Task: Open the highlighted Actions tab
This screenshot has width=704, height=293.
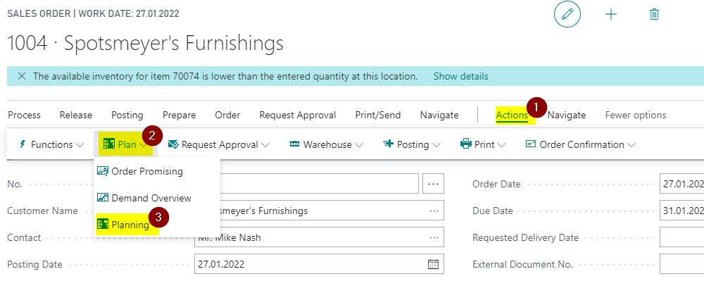Action: pos(512,116)
